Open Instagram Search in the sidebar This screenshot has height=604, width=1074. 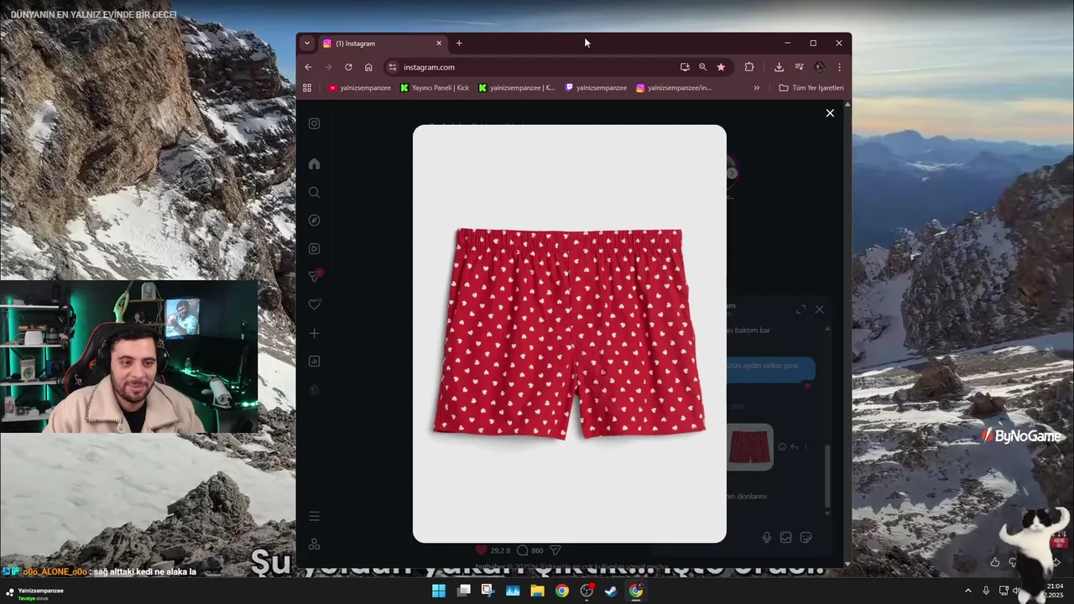click(x=314, y=192)
